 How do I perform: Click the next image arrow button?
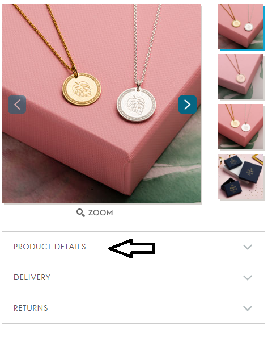[188, 105]
